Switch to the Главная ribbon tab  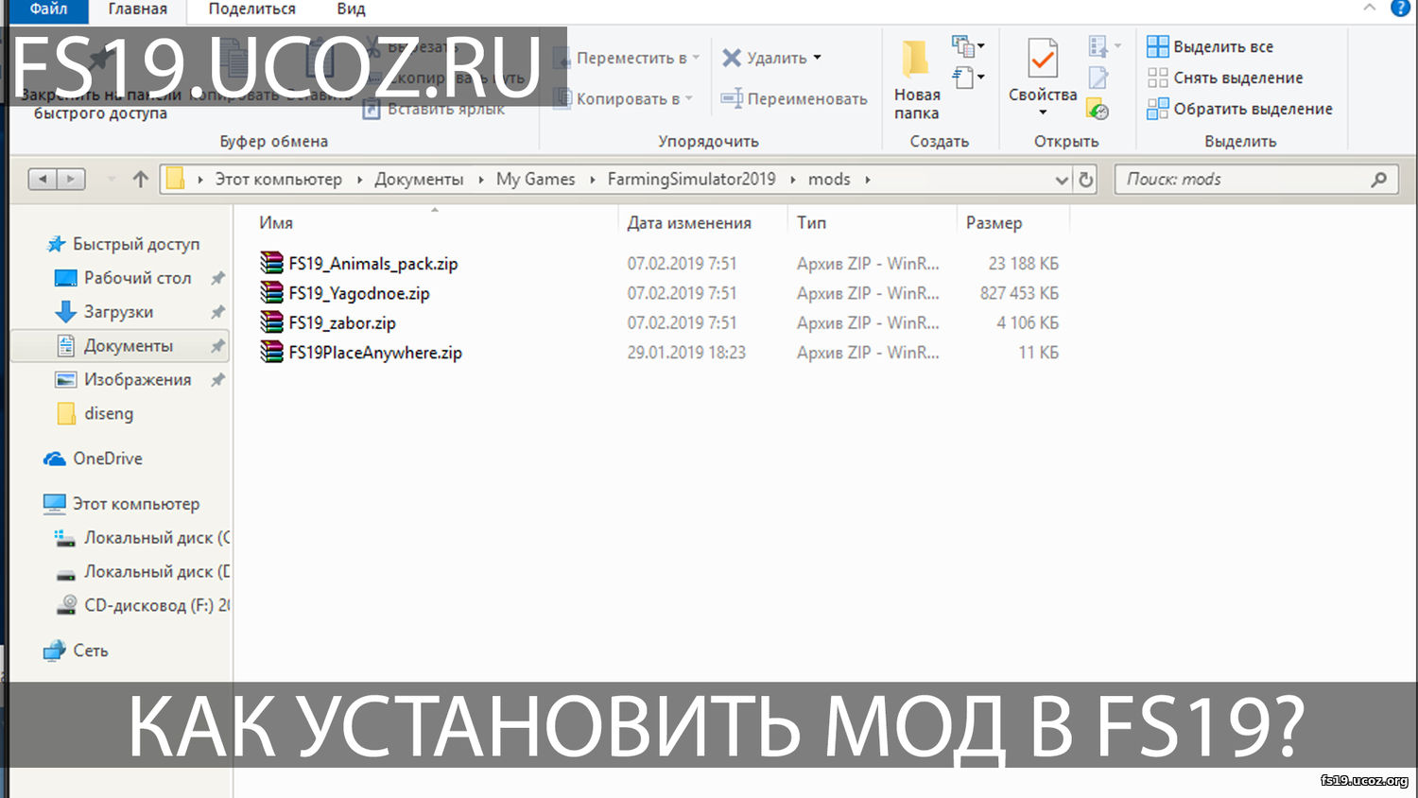[137, 9]
